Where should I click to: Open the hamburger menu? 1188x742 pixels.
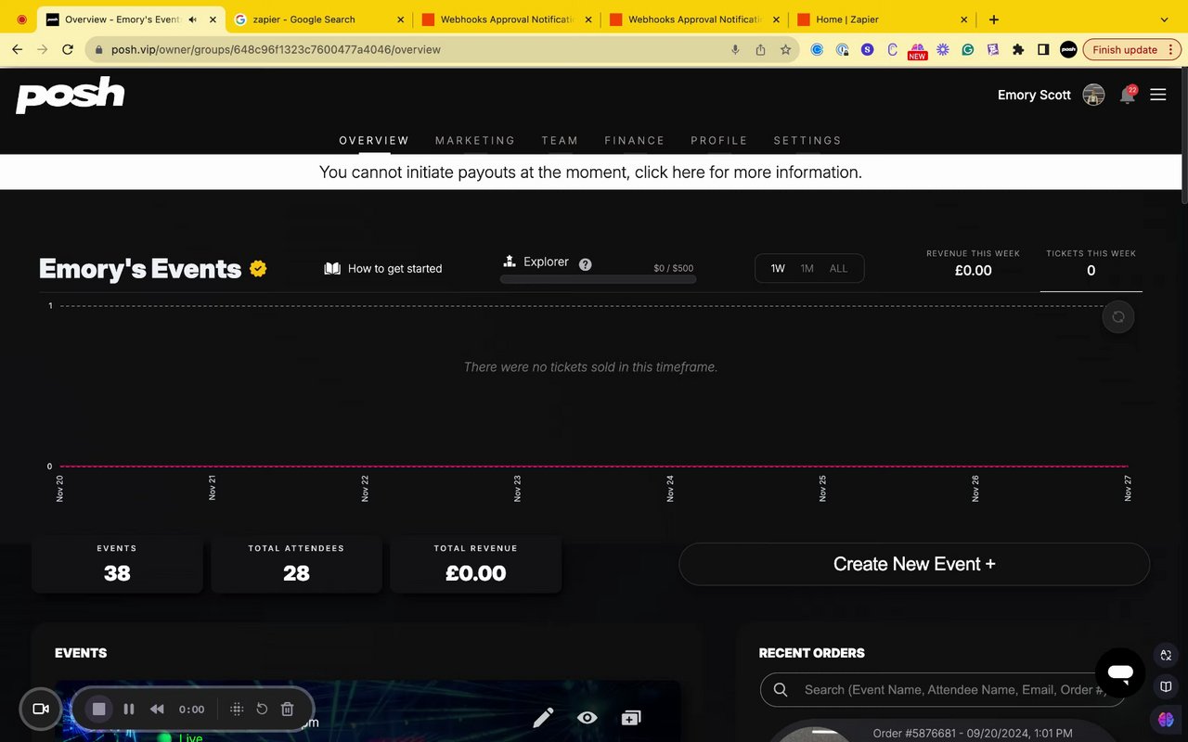(1158, 95)
